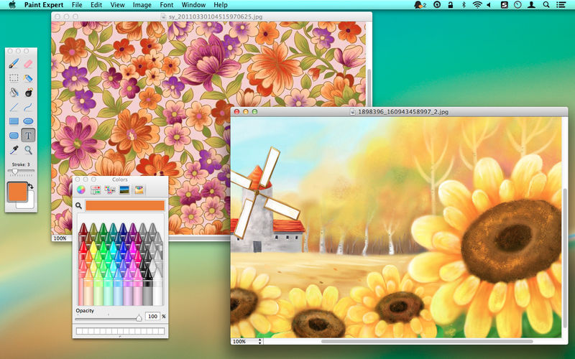The image size is (575, 359).
Task: Switch to Color Palettes tab
Action: click(x=110, y=190)
